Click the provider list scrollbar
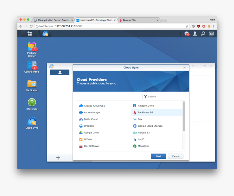This screenshot has height=196, width=234. point(184,116)
